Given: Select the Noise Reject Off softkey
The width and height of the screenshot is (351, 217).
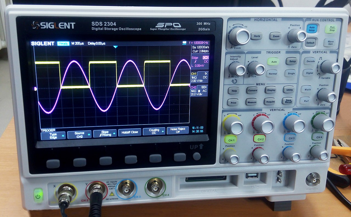Looking at the screenshot, I should click(x=178, y=131).
